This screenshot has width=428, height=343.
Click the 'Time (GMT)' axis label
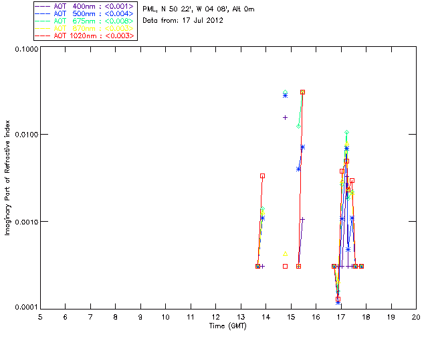click(228, 326)
